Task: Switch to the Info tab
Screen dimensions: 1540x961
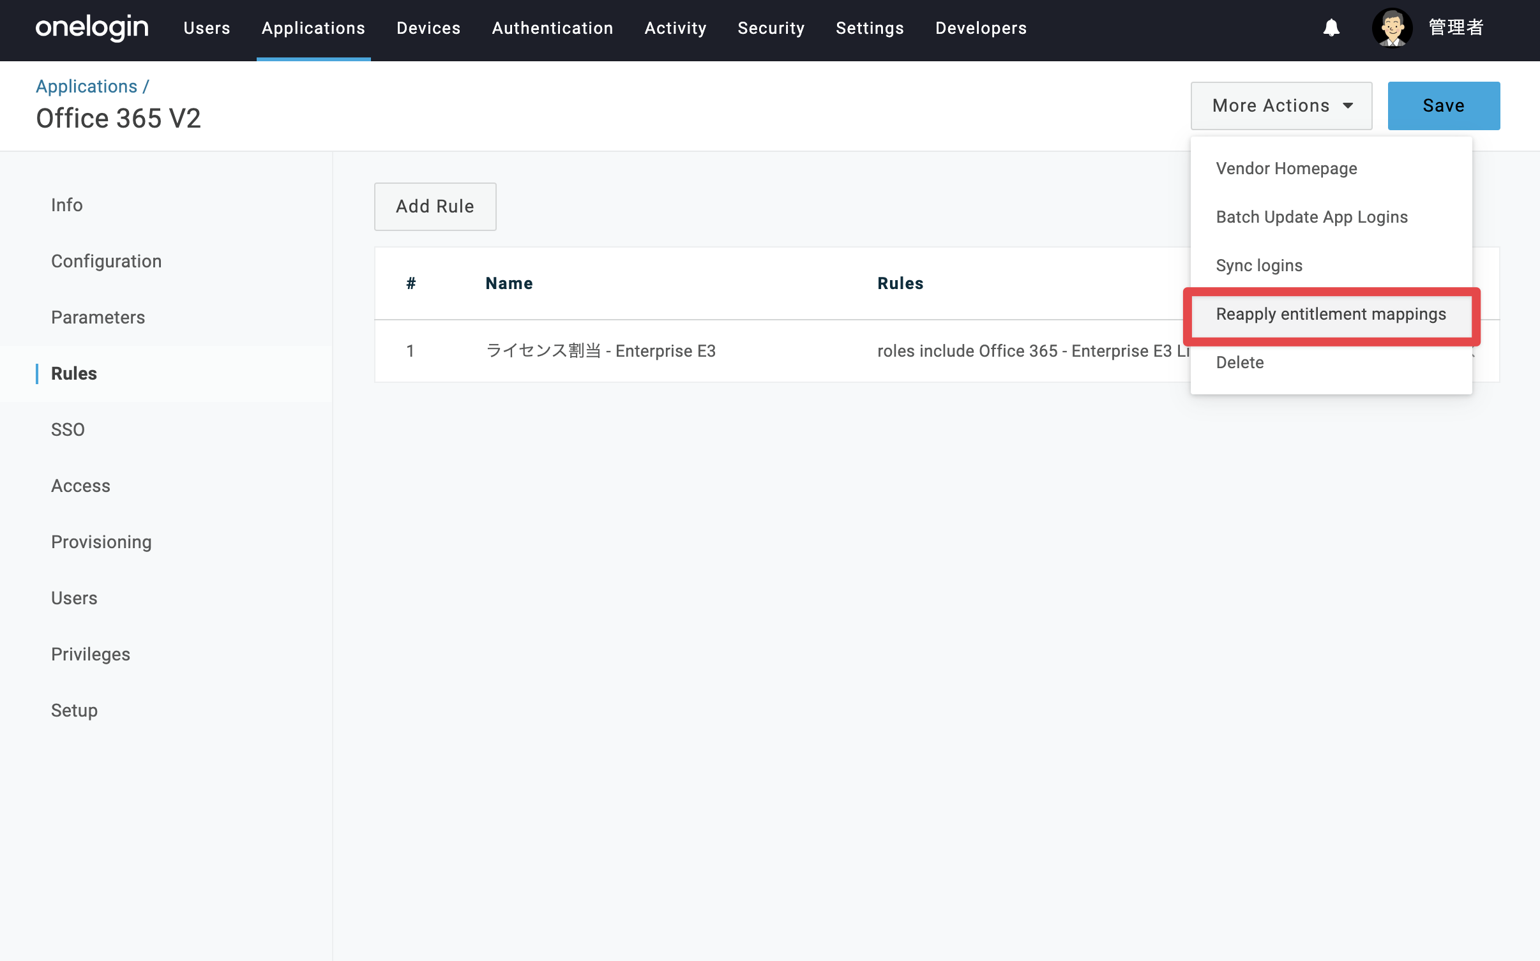Action: click(67, 205)
